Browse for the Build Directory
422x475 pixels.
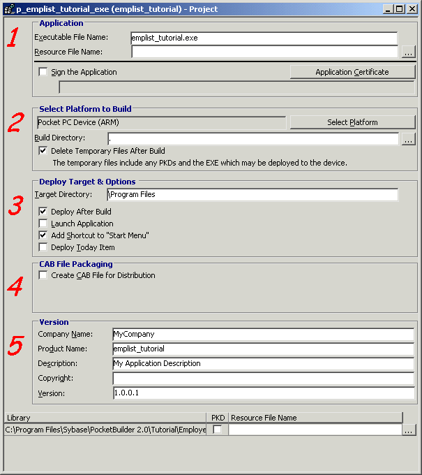point(408,139)
